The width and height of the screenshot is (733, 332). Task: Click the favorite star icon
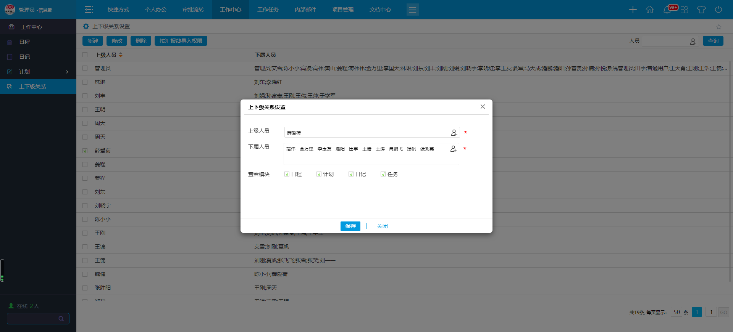719,27
